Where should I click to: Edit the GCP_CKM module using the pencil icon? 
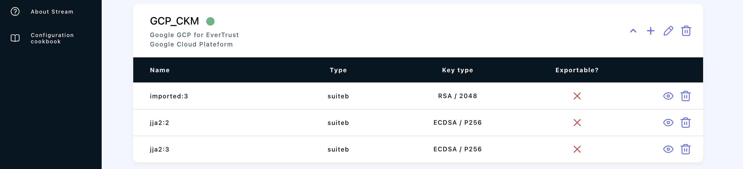[x=669, y=31]
